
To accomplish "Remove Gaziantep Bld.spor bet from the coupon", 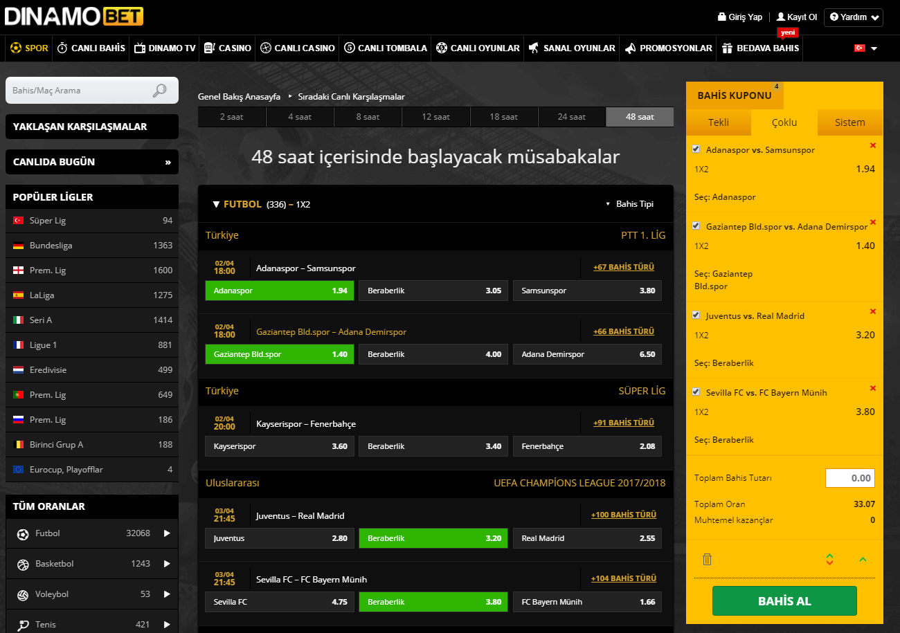I will [872, 222].
